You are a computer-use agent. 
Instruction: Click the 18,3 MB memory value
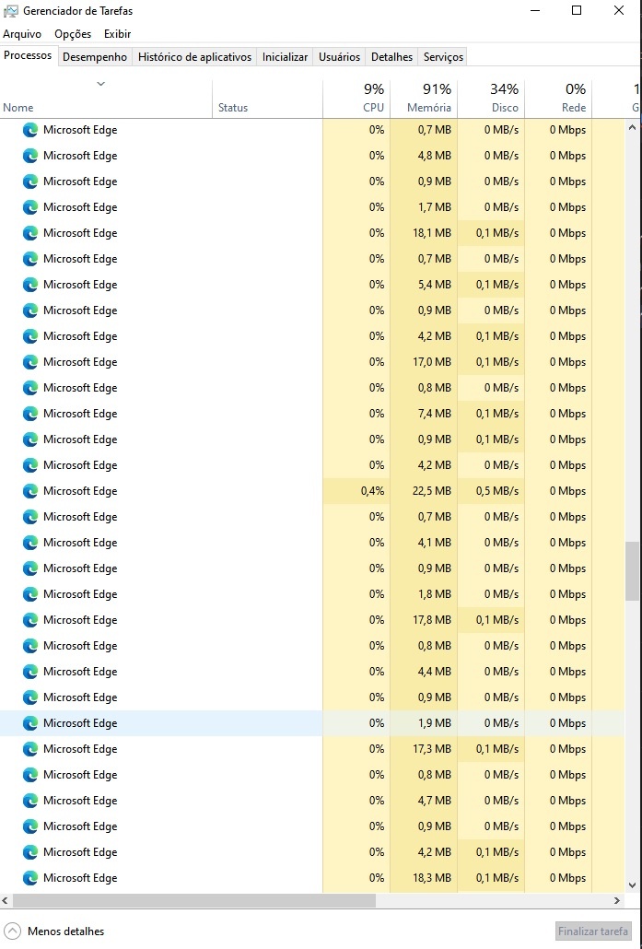click(x=432, y=877)
